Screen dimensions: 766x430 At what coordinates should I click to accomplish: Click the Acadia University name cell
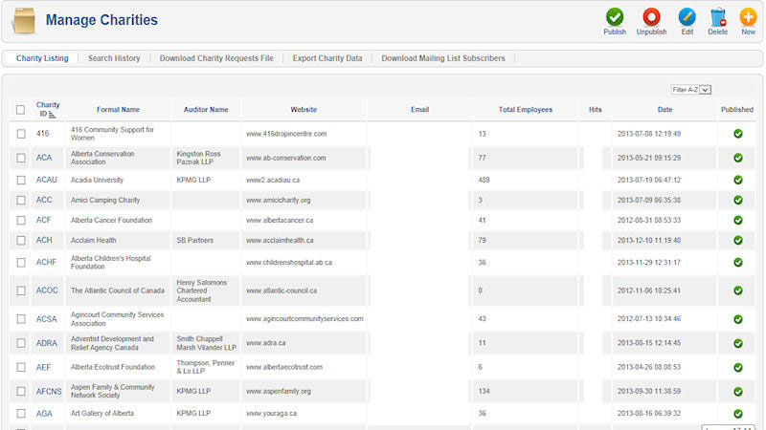[x=97, y=180]
